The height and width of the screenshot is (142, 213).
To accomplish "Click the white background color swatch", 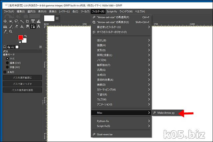I will tap(25, 41).
